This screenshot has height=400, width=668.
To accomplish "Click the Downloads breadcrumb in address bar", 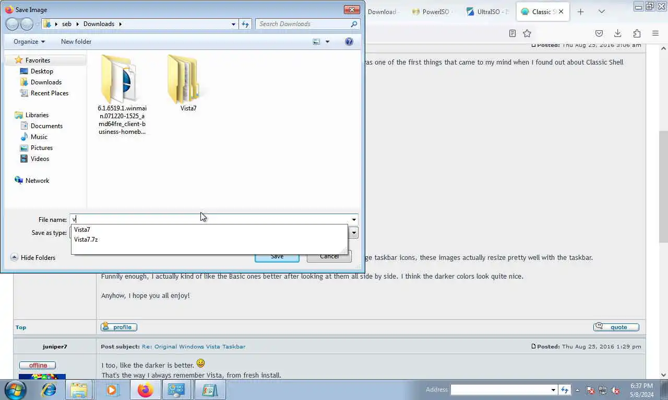I will tap(99, 24).
